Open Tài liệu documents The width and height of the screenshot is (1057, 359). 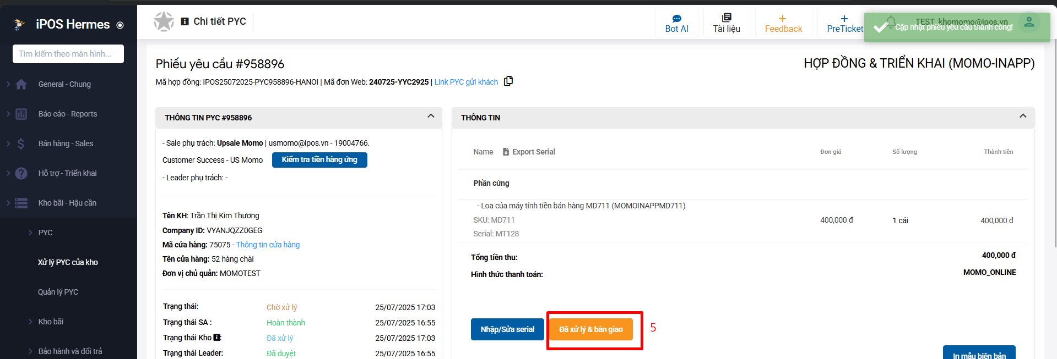[726, 24]
